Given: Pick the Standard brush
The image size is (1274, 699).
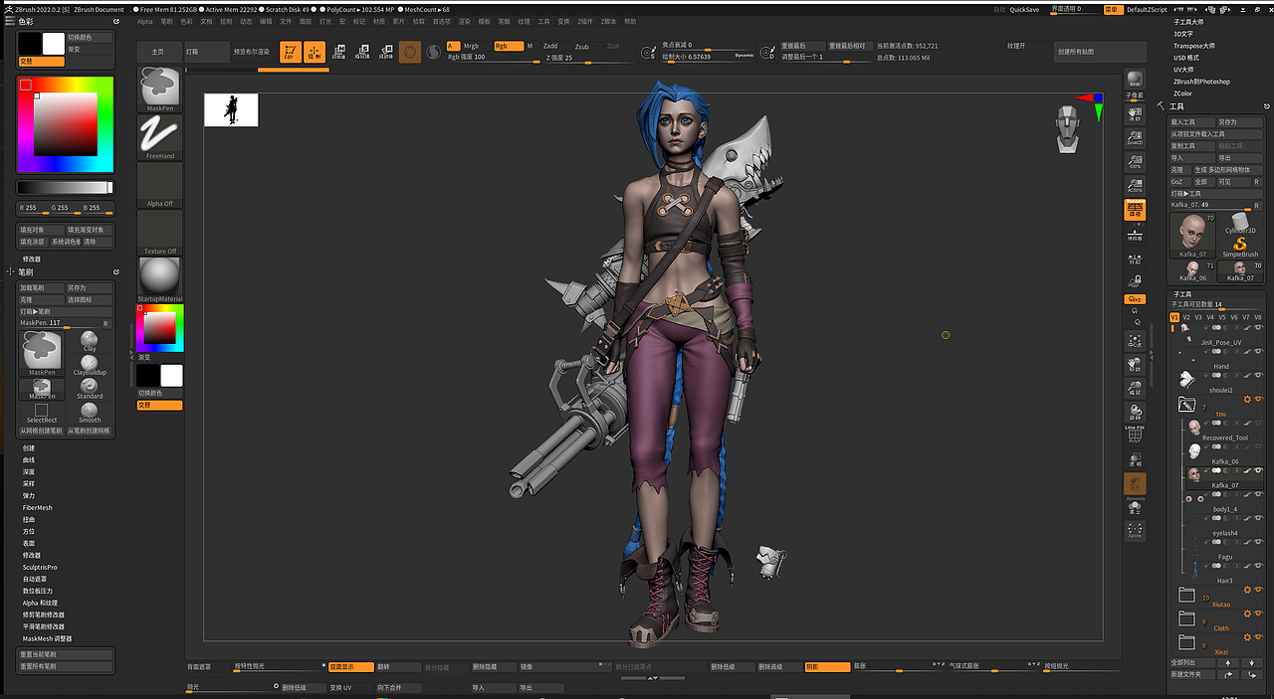Looking at the screenshot, I should [90, 389].
